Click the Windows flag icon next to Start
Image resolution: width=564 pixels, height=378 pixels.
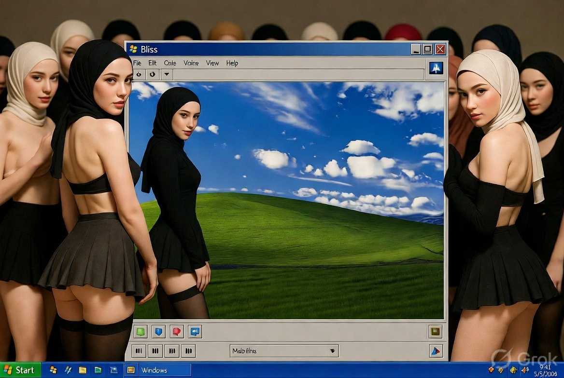click(x=53, y=370)
